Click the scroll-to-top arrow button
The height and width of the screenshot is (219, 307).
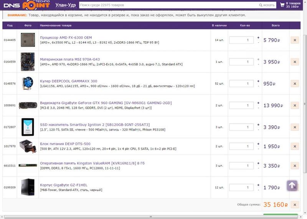(292, 186)
